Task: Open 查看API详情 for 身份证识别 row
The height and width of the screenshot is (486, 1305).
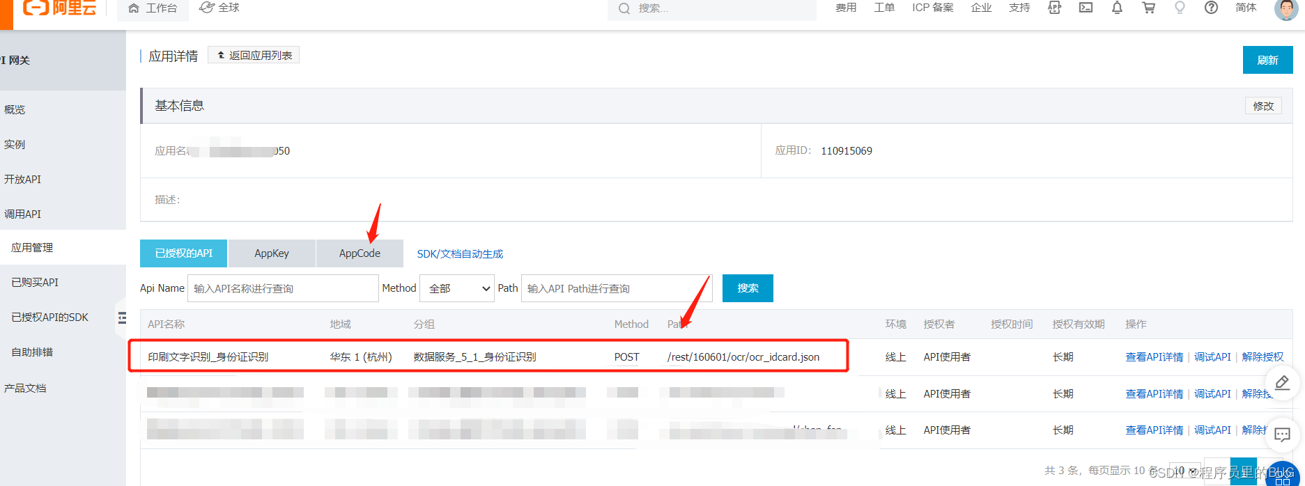Action: click(x=1155, y=356)
